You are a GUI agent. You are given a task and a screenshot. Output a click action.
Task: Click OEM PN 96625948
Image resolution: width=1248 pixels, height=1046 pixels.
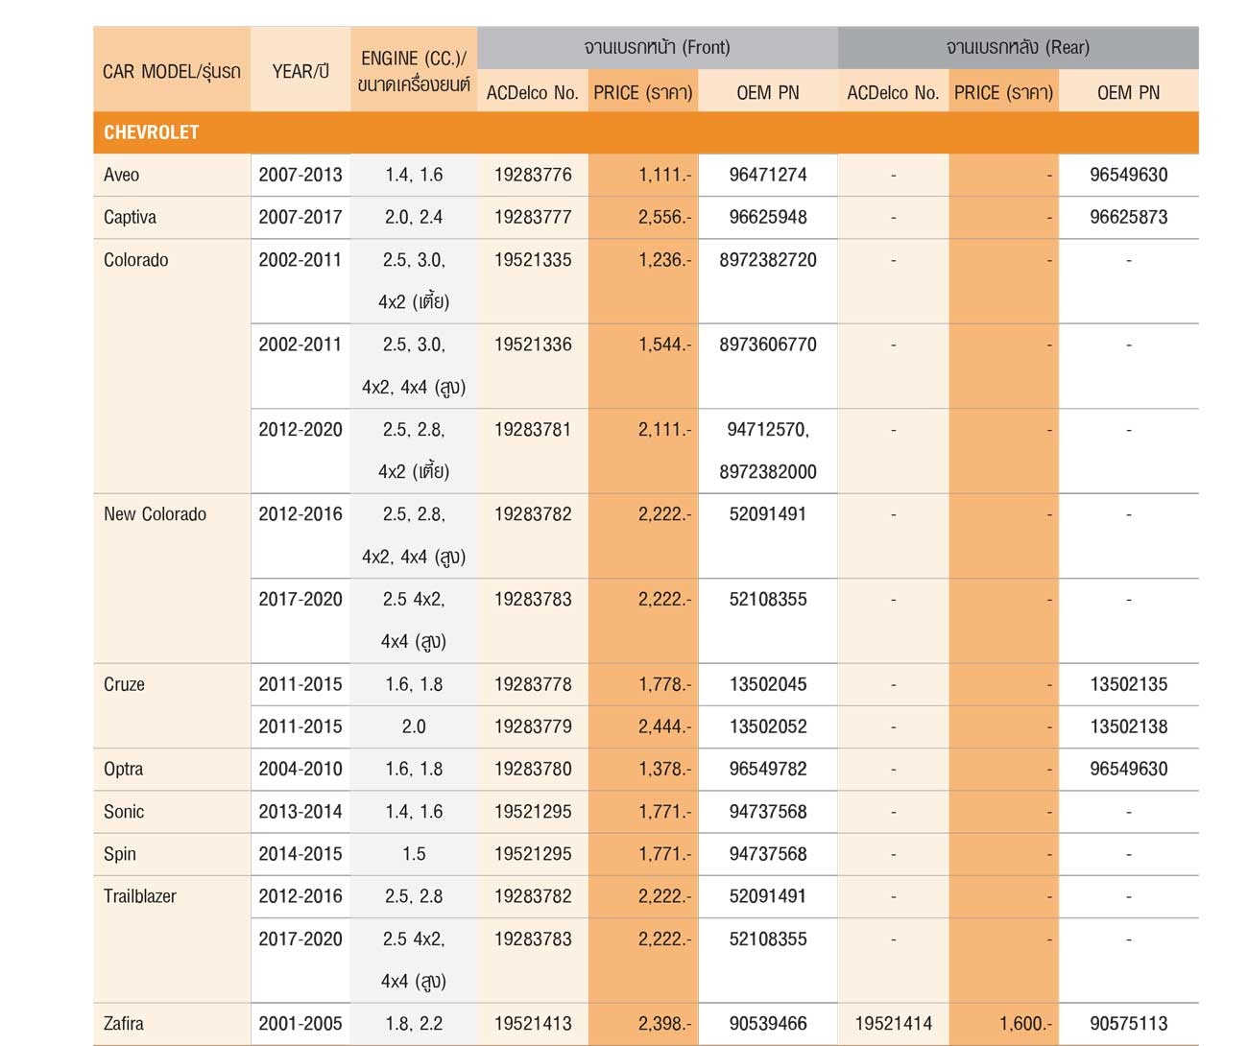(x=768, y=217)
